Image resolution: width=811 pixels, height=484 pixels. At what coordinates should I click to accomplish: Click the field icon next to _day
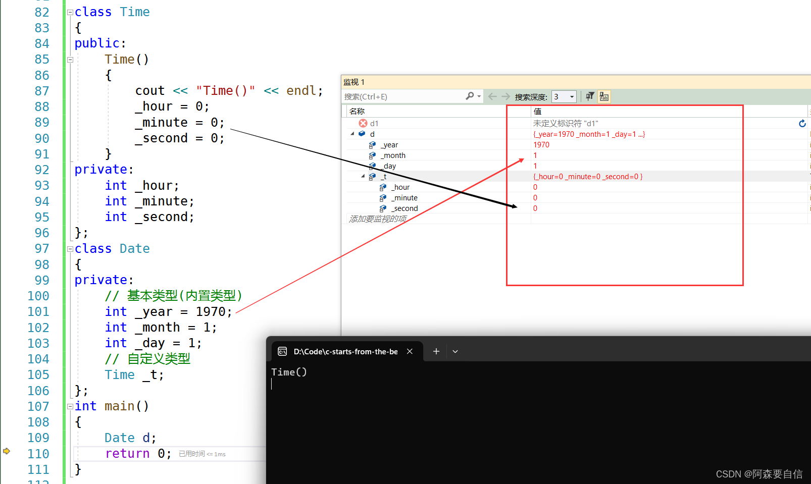[372, 166]
